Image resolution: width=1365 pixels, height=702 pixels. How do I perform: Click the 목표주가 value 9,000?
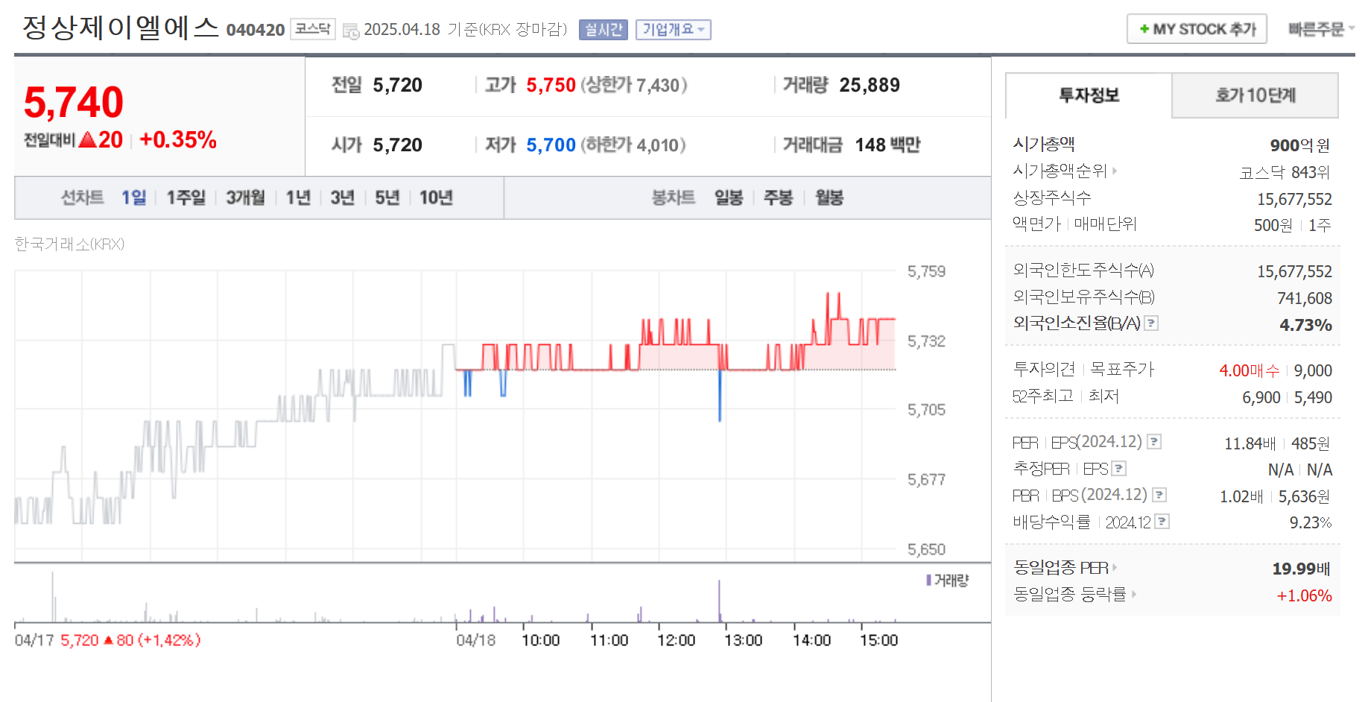click(1313, 370)
